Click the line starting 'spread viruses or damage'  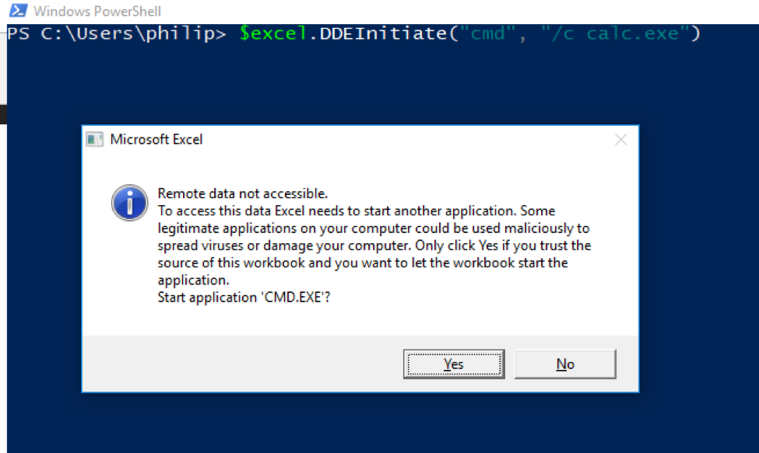pos(374,246)
